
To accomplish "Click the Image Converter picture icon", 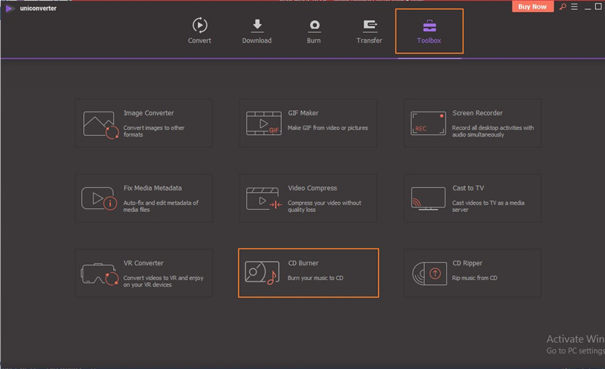I will tap(100, 125).
